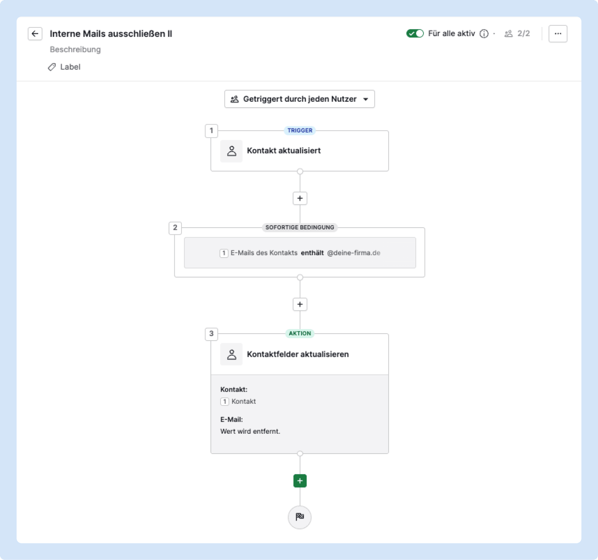Show info next to 'Für alle aktiv'

click(484, 34)
